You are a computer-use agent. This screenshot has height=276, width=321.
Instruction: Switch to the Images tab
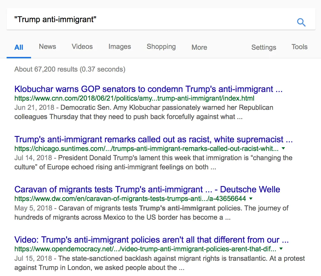pos(119,47)
